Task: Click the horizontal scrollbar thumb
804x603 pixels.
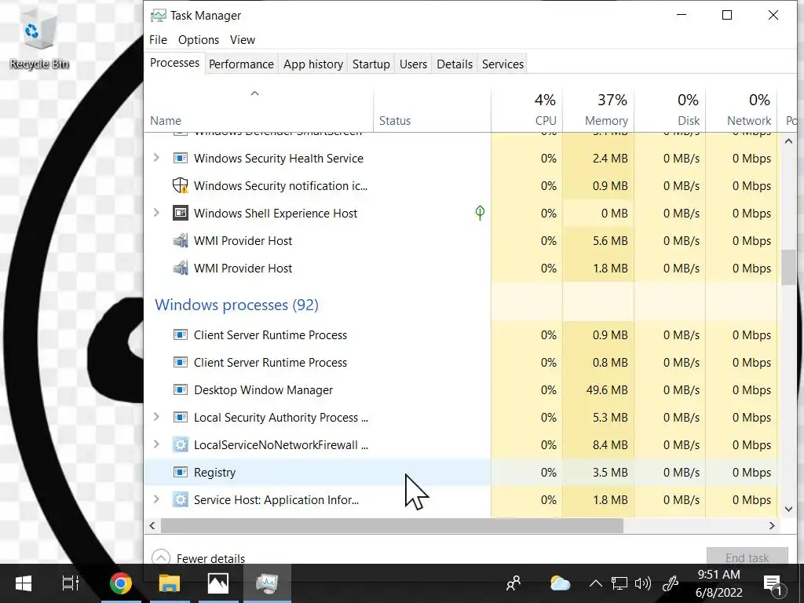Action: coord(393,525)
